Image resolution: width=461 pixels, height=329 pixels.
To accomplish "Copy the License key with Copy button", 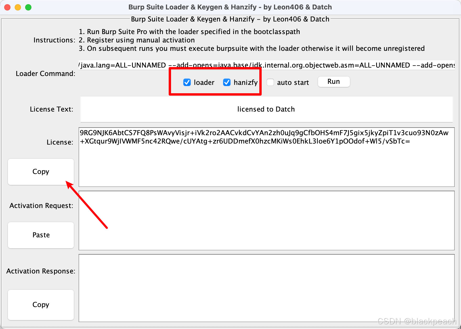I will click(x=41, y=172).
